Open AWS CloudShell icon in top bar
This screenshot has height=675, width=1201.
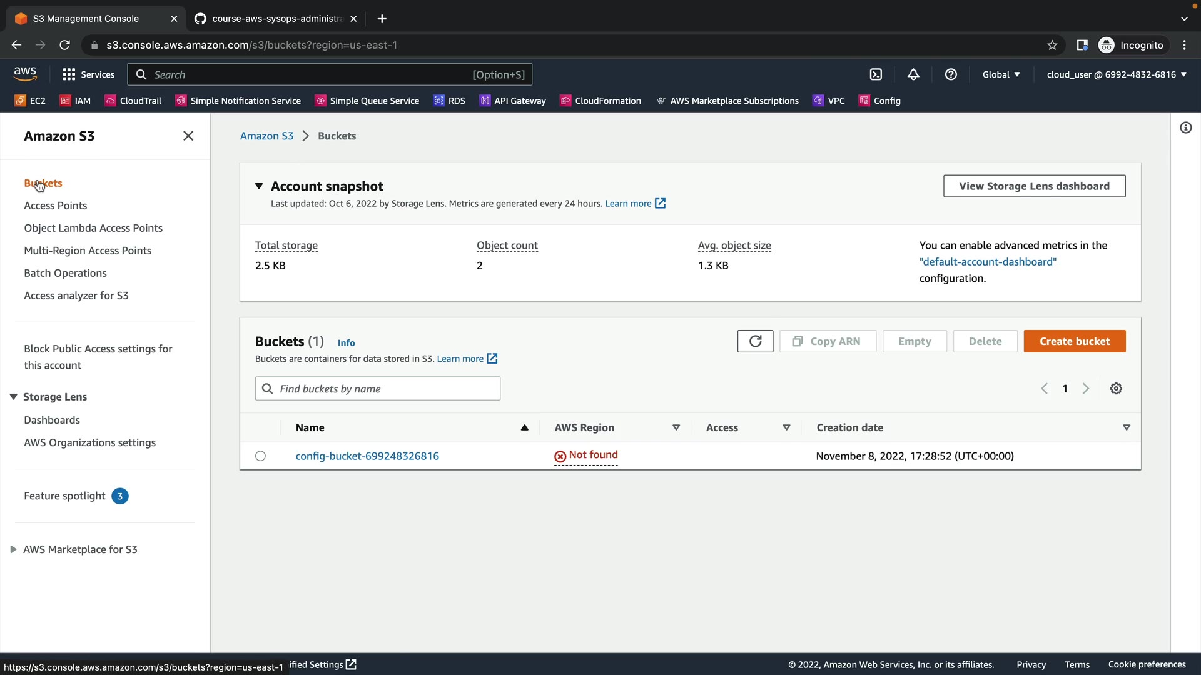[876, 74]
